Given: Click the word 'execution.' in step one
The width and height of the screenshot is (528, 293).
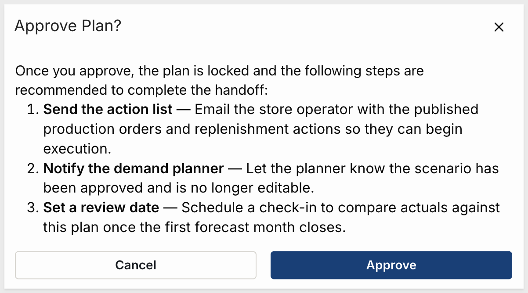Looking at the screenshot, I should coord(77,149).
